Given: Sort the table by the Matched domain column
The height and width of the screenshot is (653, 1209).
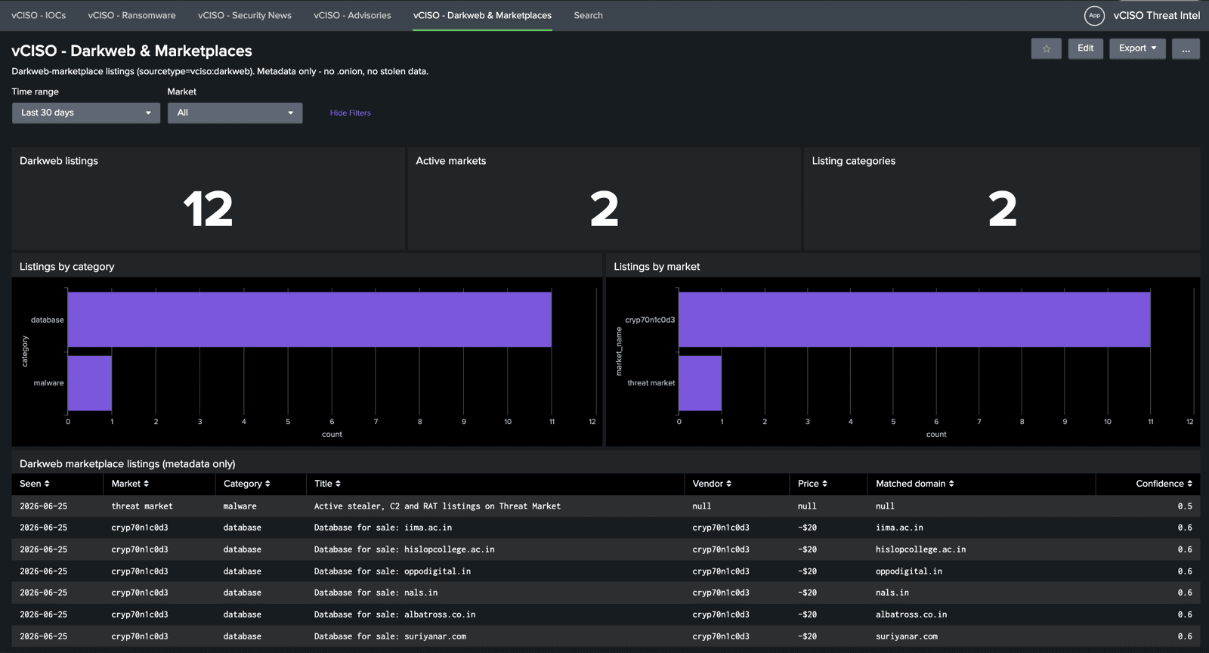Looking at the screenshot, I should click(x=915, y=484).
